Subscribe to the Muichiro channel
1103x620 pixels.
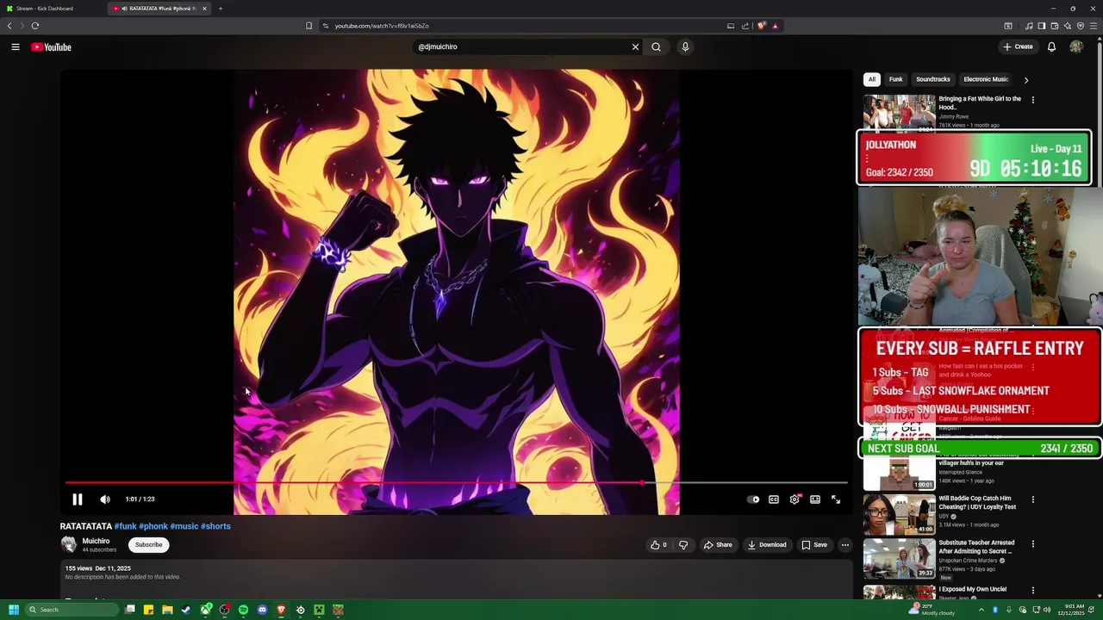148,545
